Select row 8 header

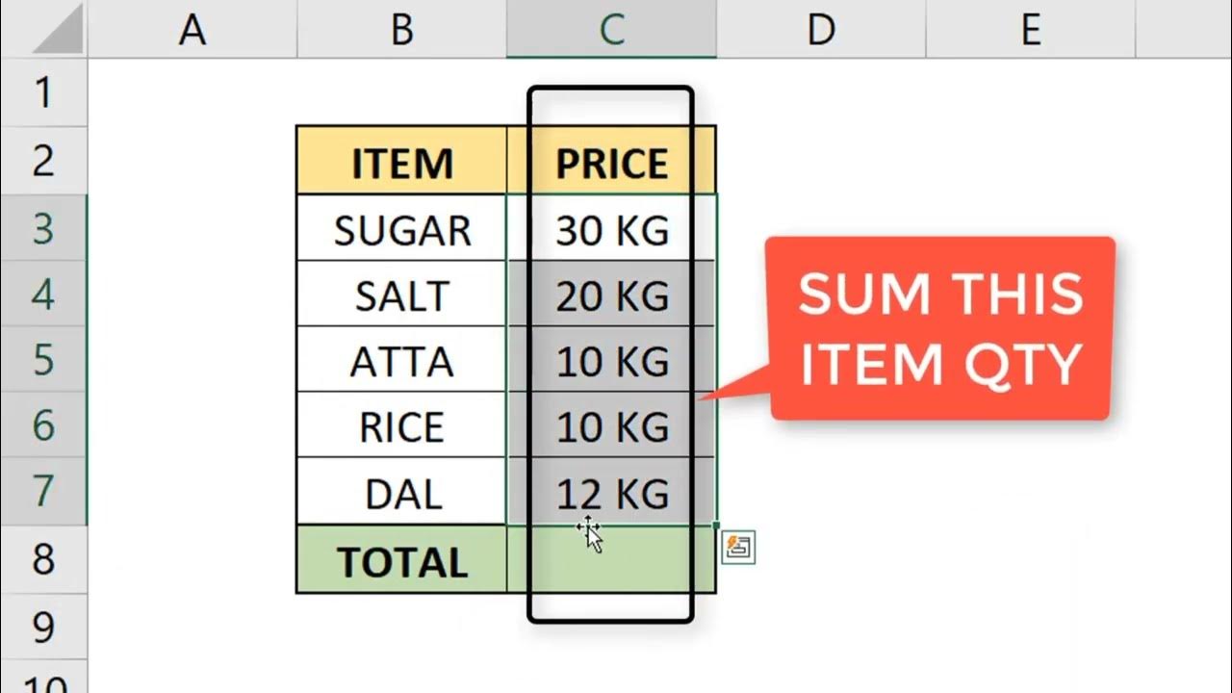coord(43,559)
